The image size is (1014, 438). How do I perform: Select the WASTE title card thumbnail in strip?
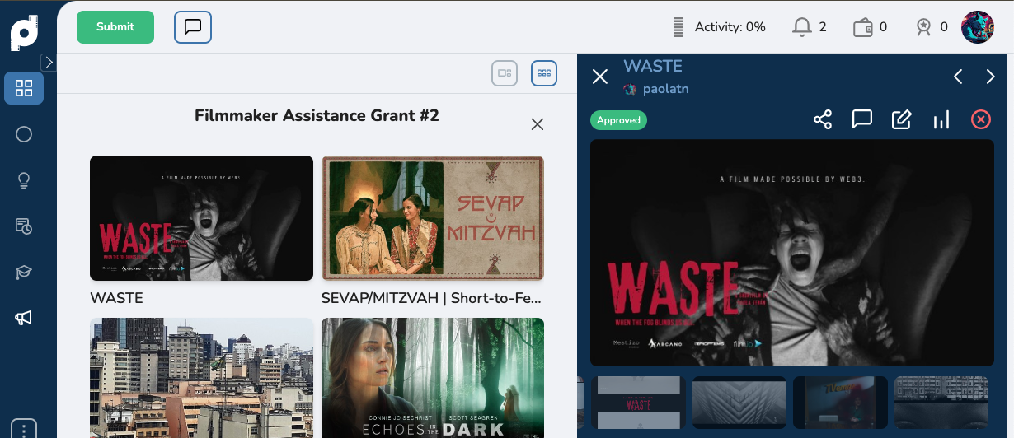click(x=639, y=403)
